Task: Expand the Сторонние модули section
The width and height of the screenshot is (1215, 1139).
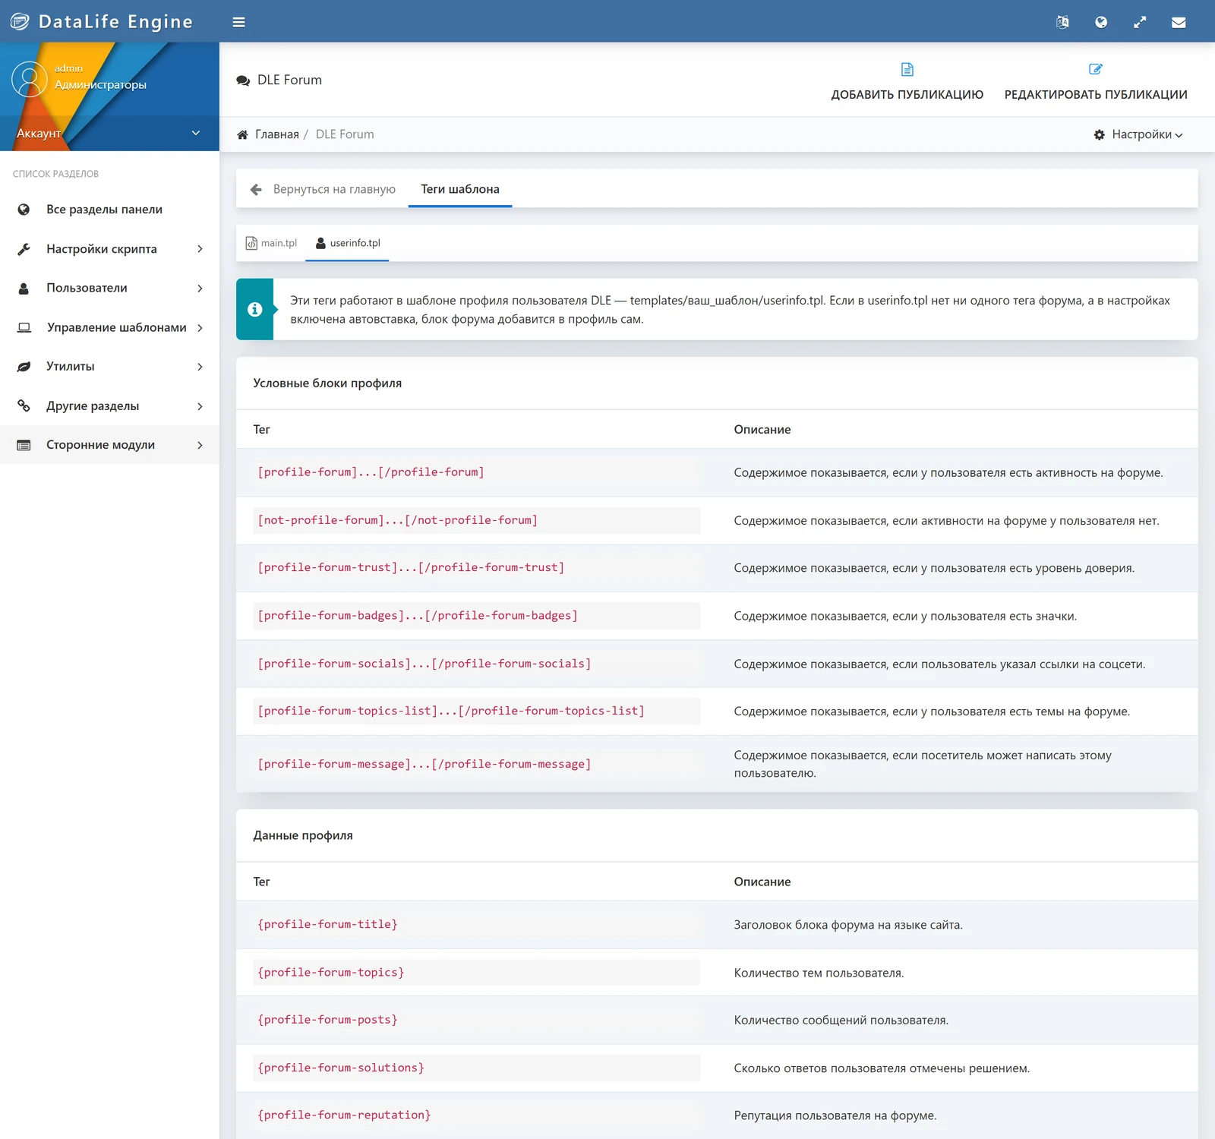Action: (109, 445)
